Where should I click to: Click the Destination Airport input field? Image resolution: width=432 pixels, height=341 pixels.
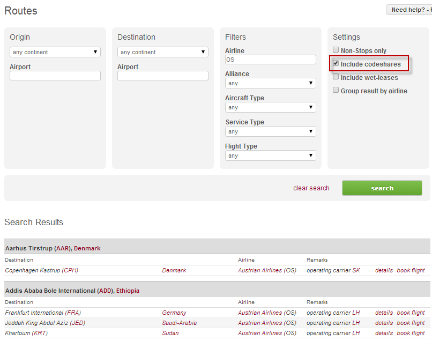click(x=163, y=76)
